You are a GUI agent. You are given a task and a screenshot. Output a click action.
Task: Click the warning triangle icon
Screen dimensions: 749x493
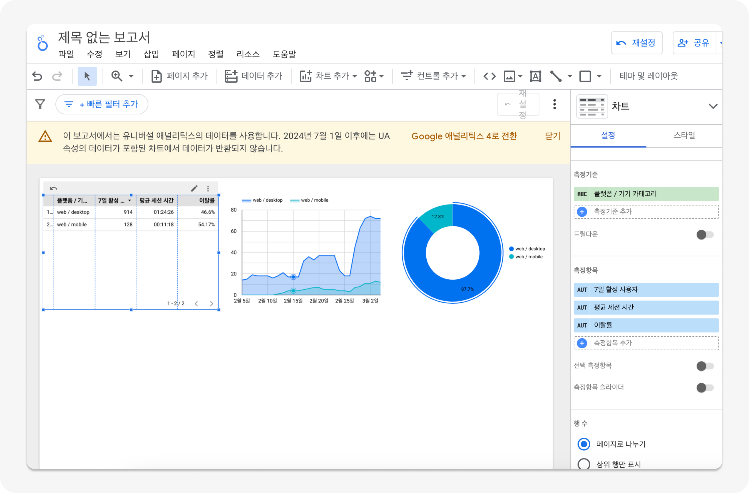tap(45, 136)
